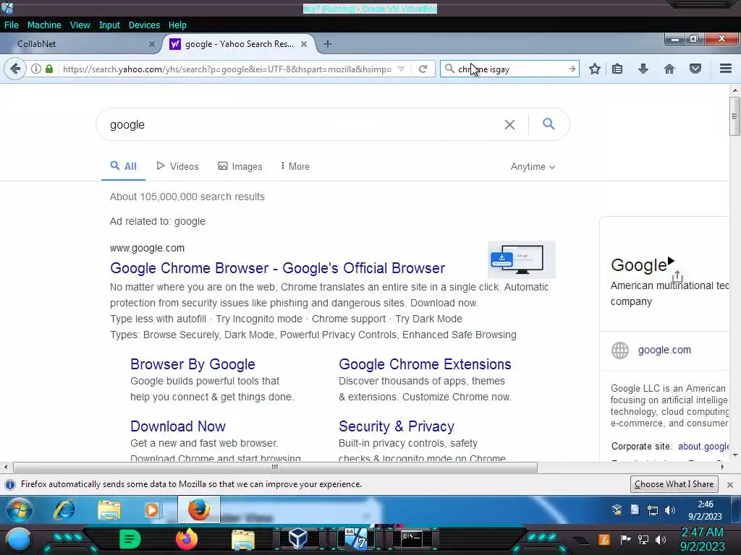
Task: Open the URL bar history dropdown arrow
Action: pos(401,69)
